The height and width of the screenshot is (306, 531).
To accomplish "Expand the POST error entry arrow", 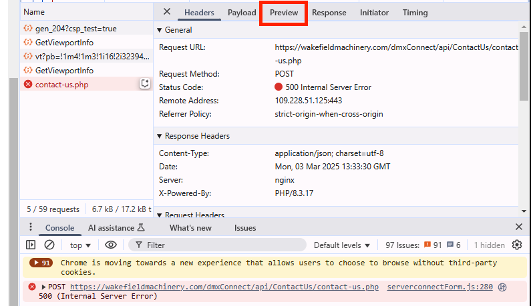I will [44, 287].
